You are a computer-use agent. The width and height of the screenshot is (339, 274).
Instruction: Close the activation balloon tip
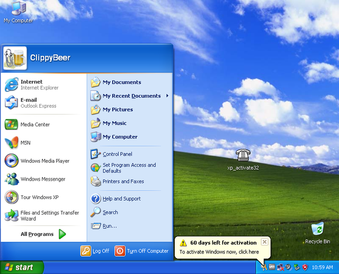[264, 242]
